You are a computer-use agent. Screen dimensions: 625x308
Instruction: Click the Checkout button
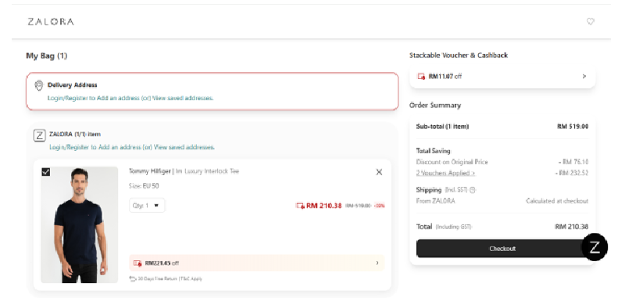tap(502, 248)
